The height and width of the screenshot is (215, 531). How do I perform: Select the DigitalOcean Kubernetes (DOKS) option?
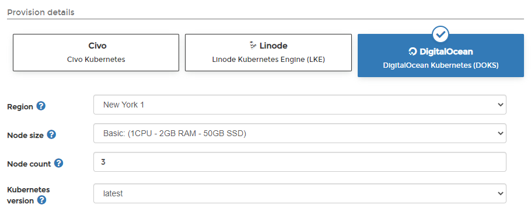pos(441,56)
